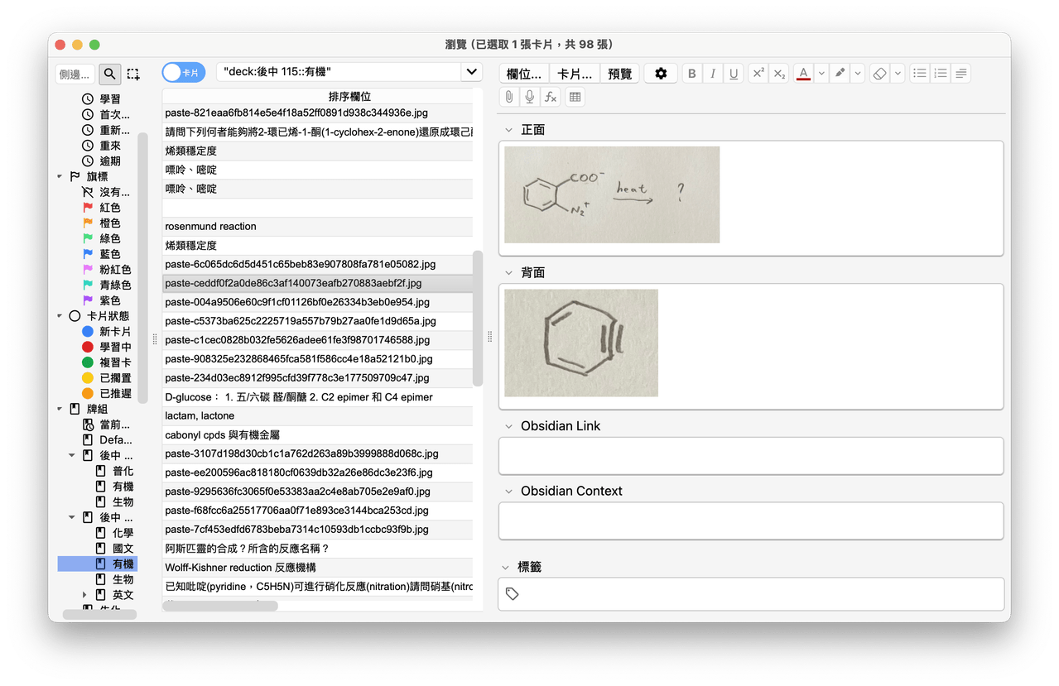
Task: Click the sidebar search magnifier tool
Action: [109, 74]
